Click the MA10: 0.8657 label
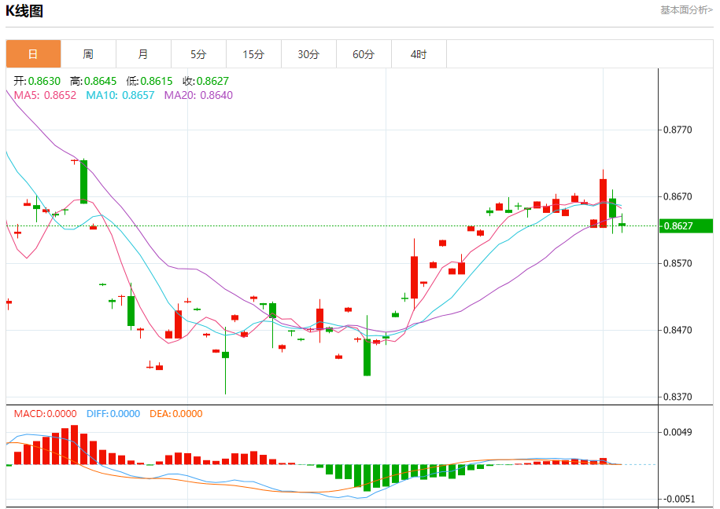 (x=120, y=95)
